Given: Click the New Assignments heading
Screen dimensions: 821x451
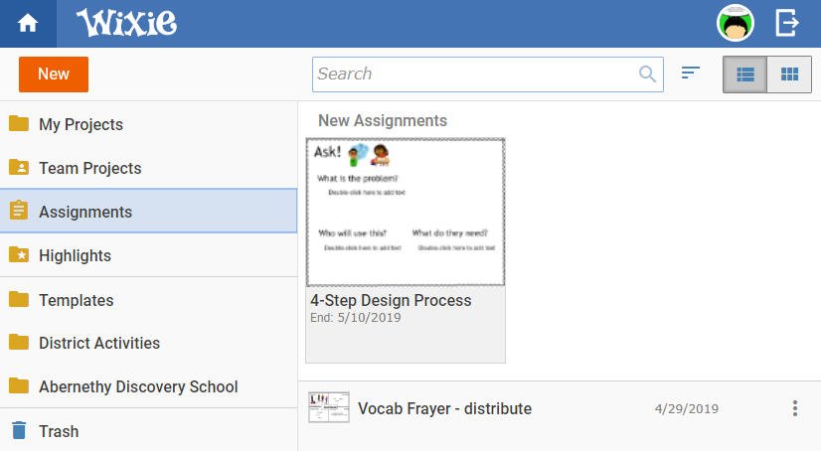Looking at the screenshot, I should pyautogui.click(x=383, y=120).
